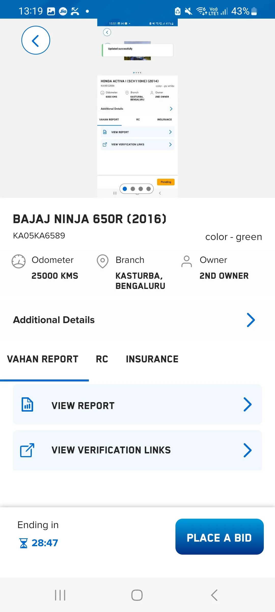Tap the Jio notification icon in status bar
275x612 pixels.
click(63, 11)
